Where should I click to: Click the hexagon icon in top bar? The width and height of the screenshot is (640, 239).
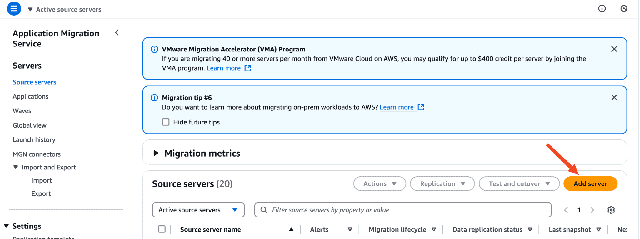coord(624,9)
